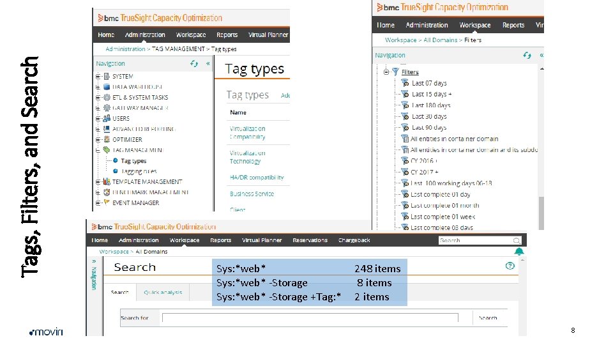Viewport: 613px width, 345px height.
Task: Click the Filters funnel icon
Action: (x=395, y=72)
